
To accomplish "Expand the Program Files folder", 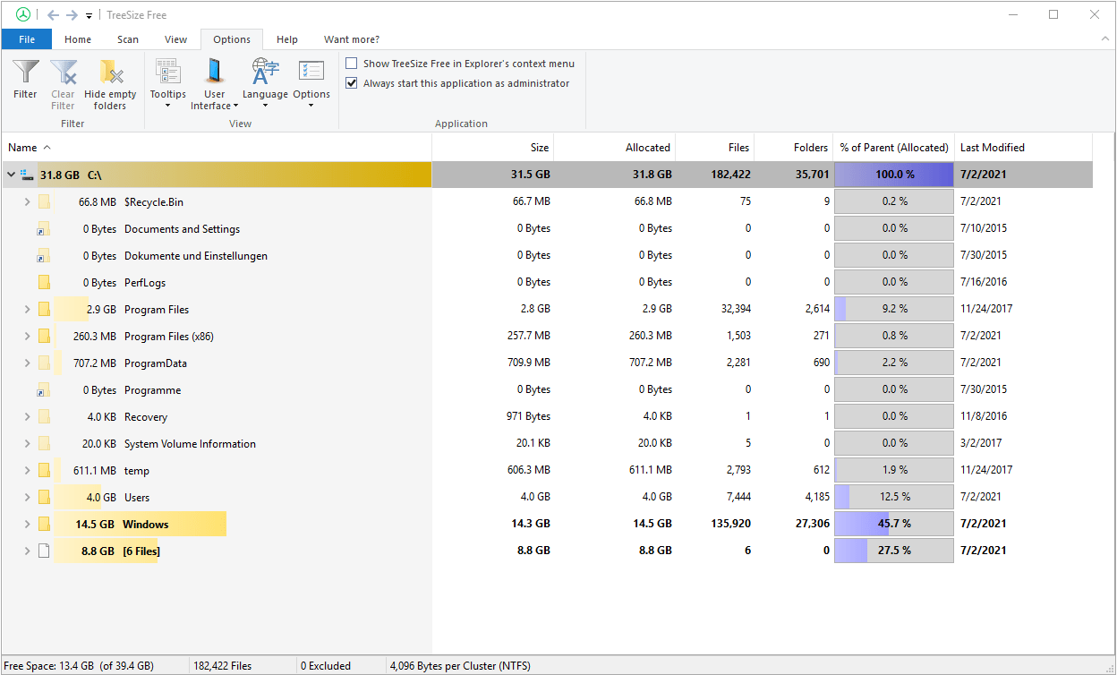I will point(27,310).
